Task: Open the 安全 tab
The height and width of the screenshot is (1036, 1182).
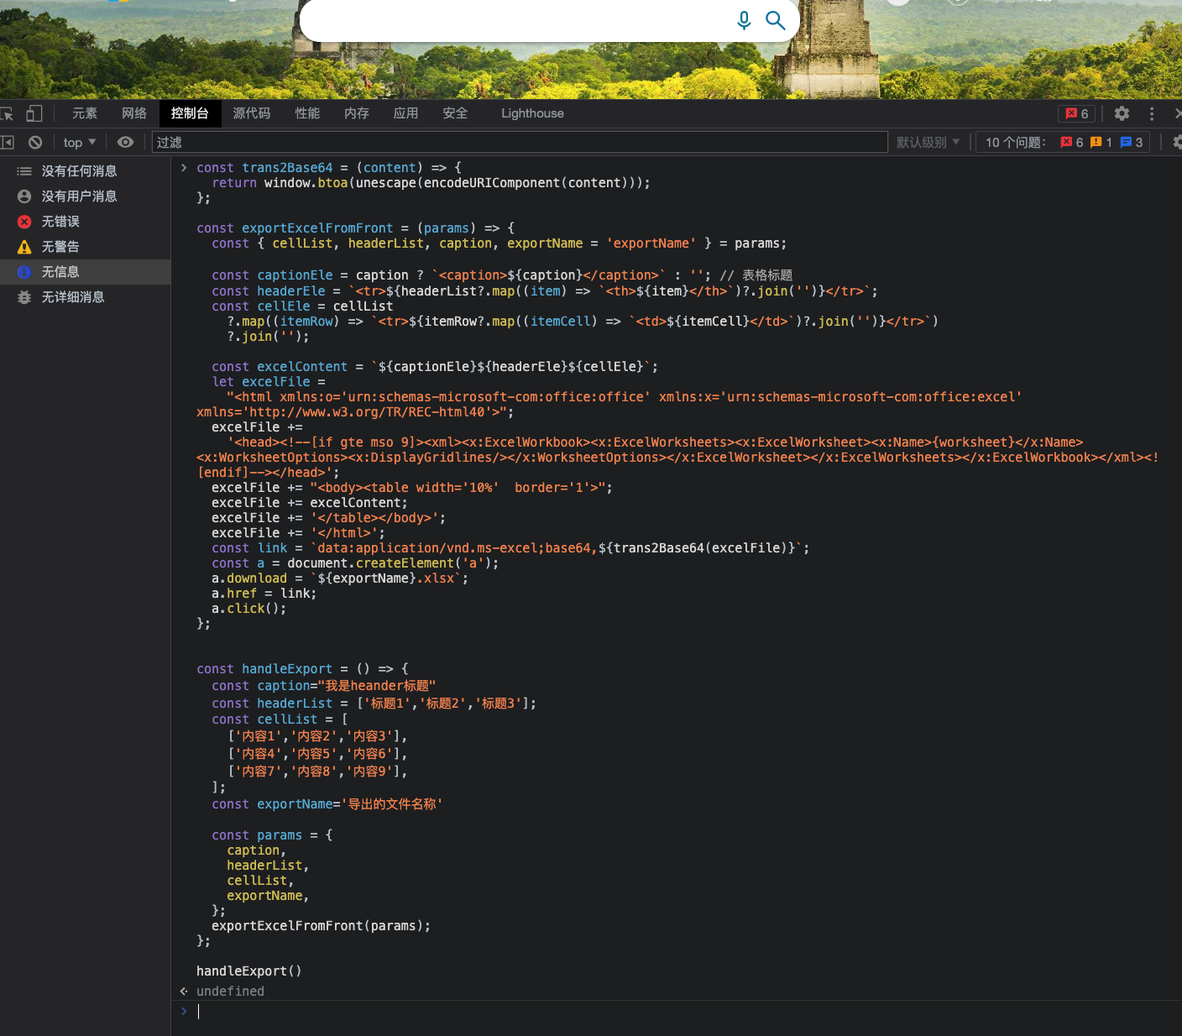Action: click(455, 113)
